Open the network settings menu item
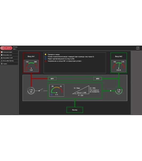142x161 pixels. 9,55
